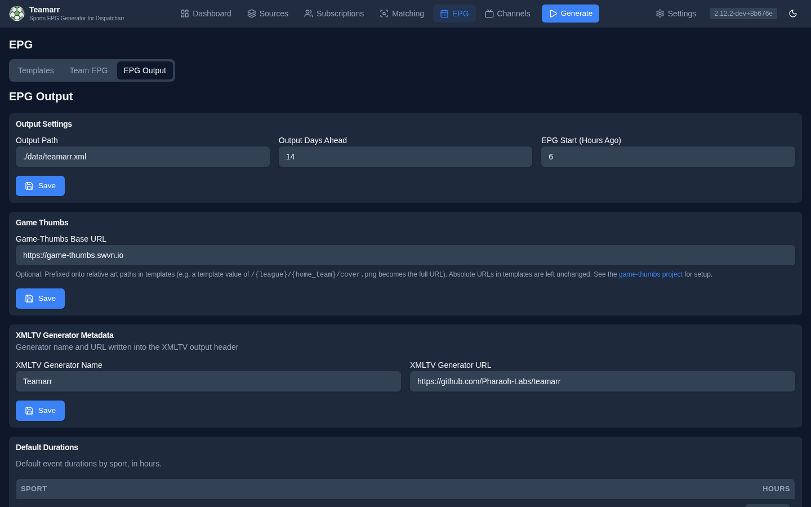Save the Output Settings section
The height and width of the screenshot is (507, 811).
[x=40, y=186]
